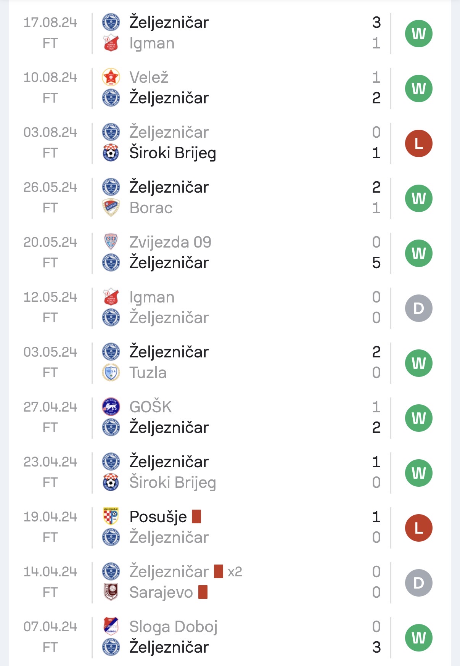Click the grey D badge for 12.05.24 match
Viewport: 460px width, 666px height.
(x=418, y=308)
